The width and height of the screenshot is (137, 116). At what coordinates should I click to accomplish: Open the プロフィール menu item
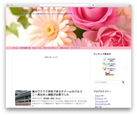[x=36, y=48]
